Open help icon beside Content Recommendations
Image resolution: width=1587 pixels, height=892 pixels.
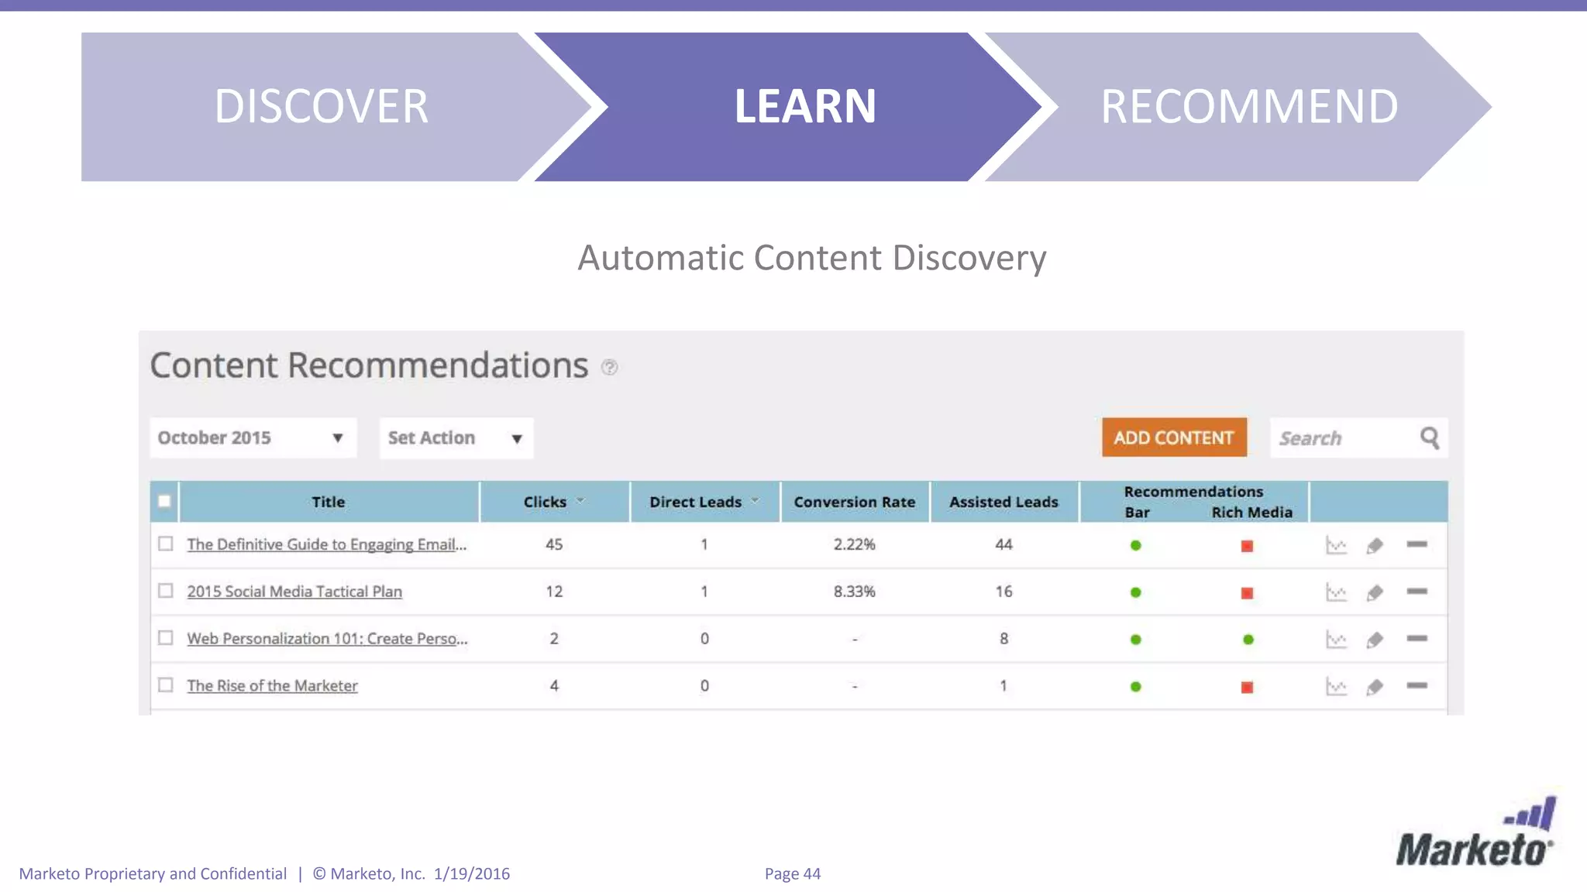(610, 367)
